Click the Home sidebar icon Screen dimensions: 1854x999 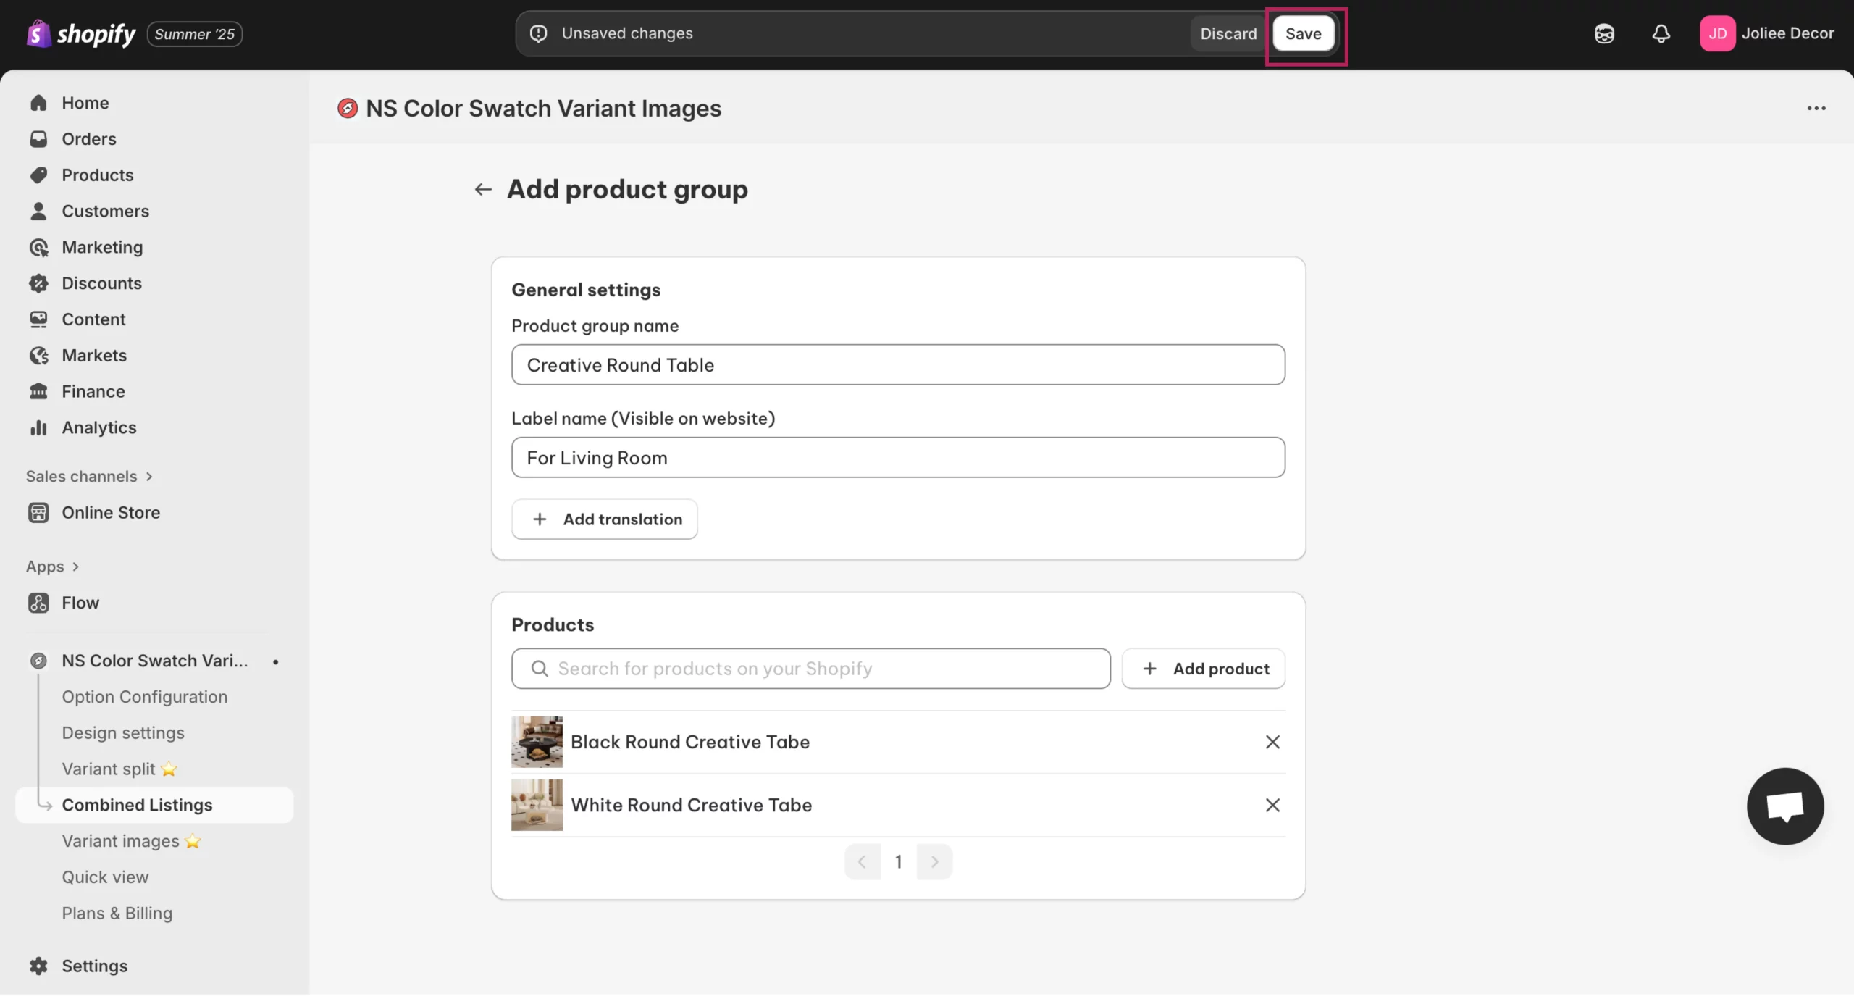point(38,103)
